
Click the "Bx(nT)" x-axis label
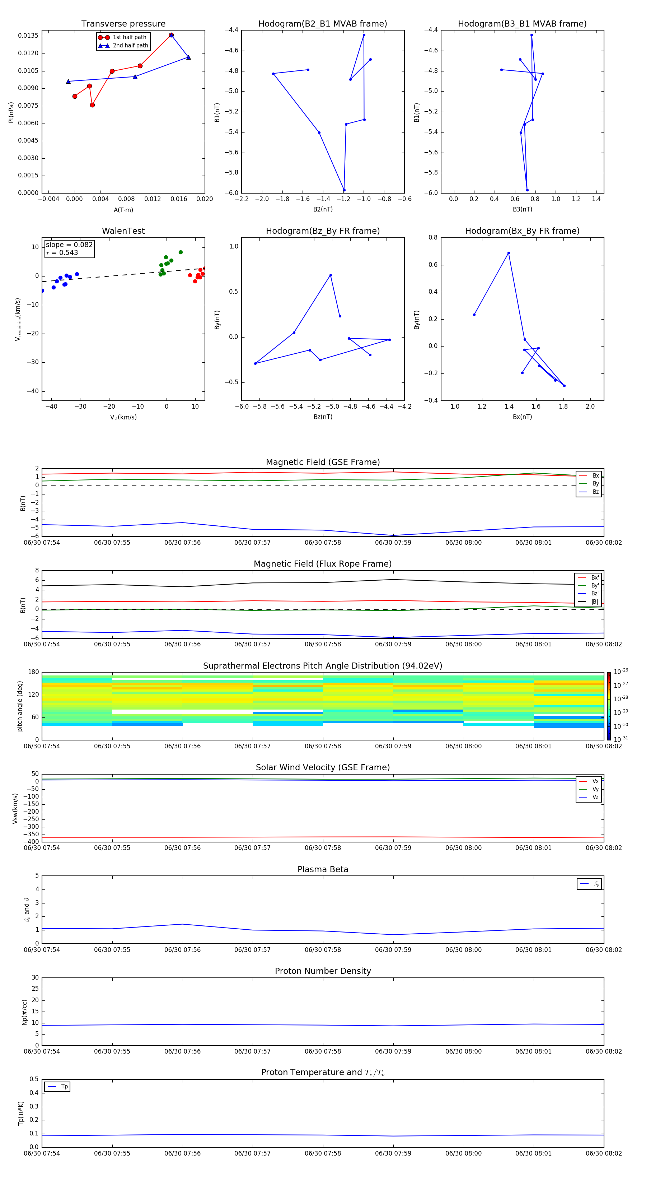pyautogui.click(x=522, y=417)
